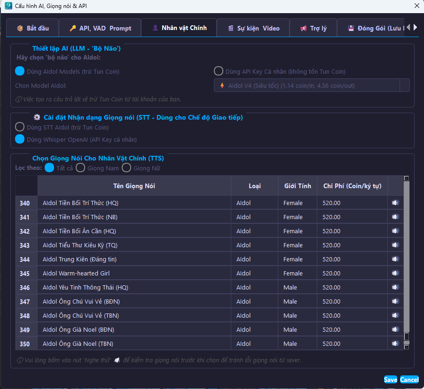
Task: Sort by 'Chi Phí (Coin/ký tự)' header
Action: click(353, 186)
